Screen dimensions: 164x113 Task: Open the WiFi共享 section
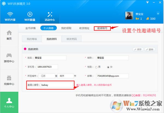10,16
